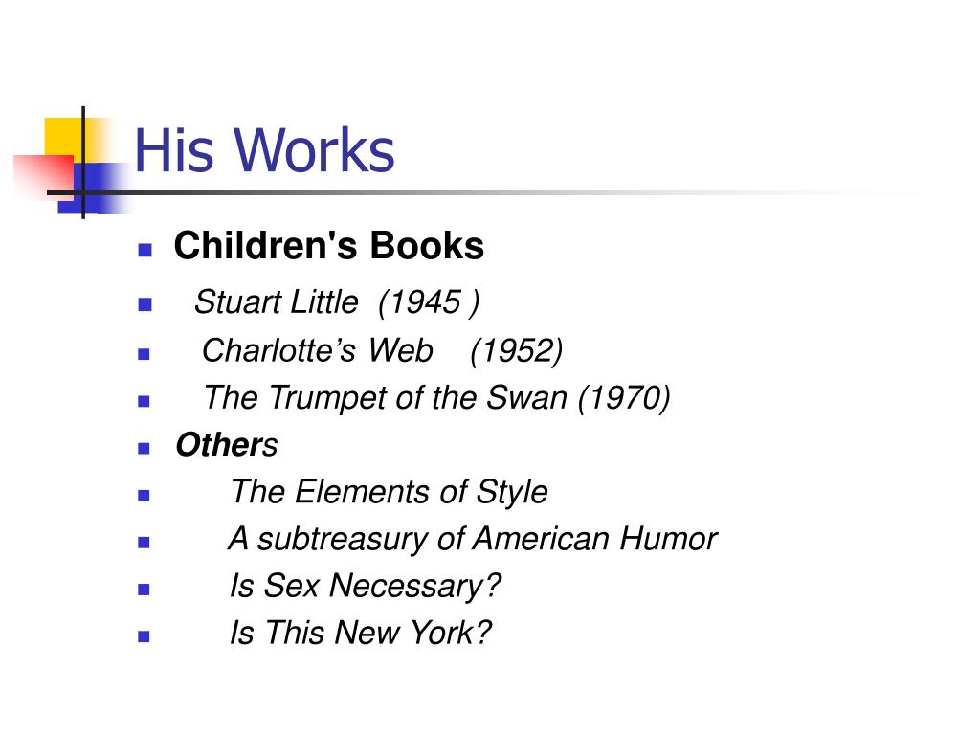Click the red square in title decoration
This screenshot has height=735, width=980.
pos(44,176)
